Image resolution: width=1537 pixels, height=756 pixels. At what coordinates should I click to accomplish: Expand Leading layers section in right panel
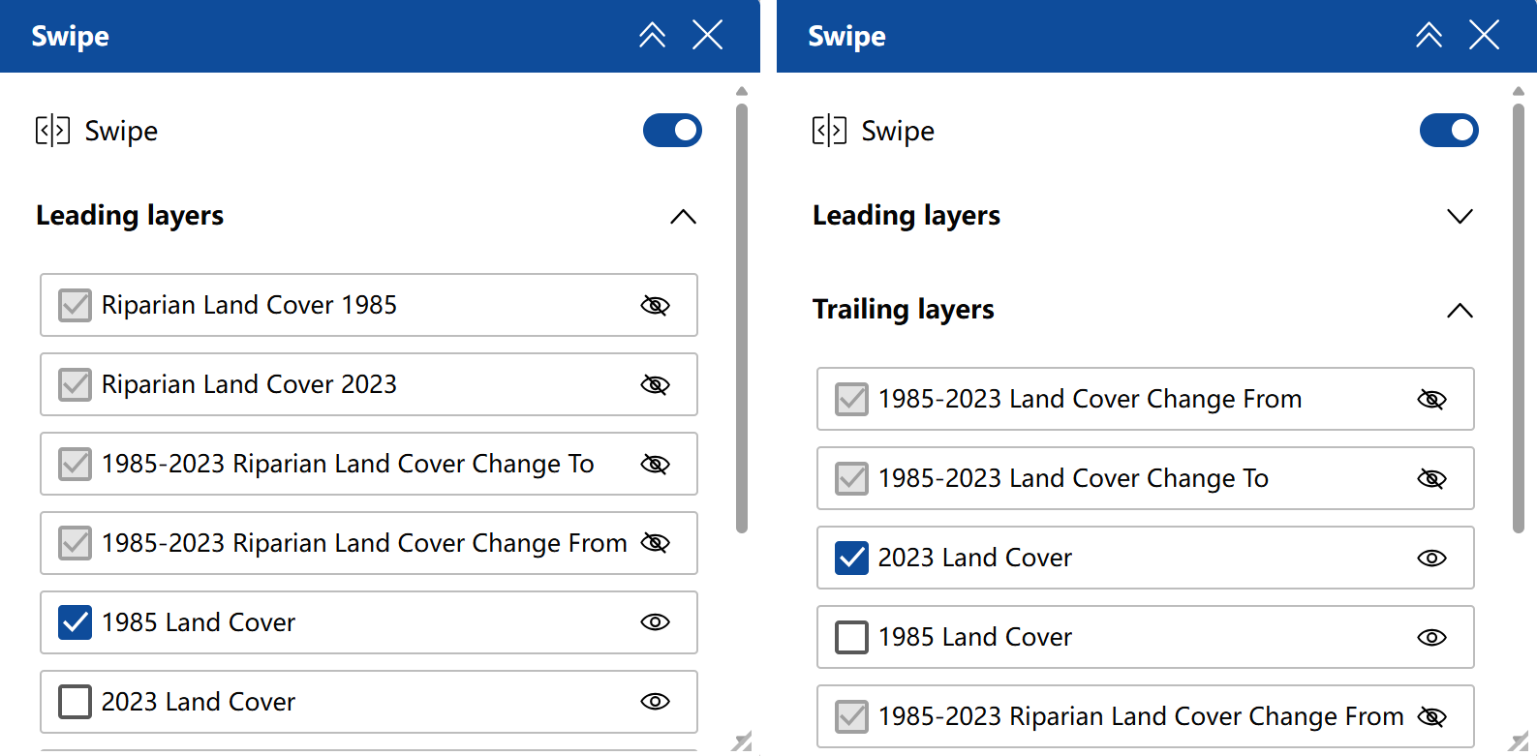[x=1460, y=216]
